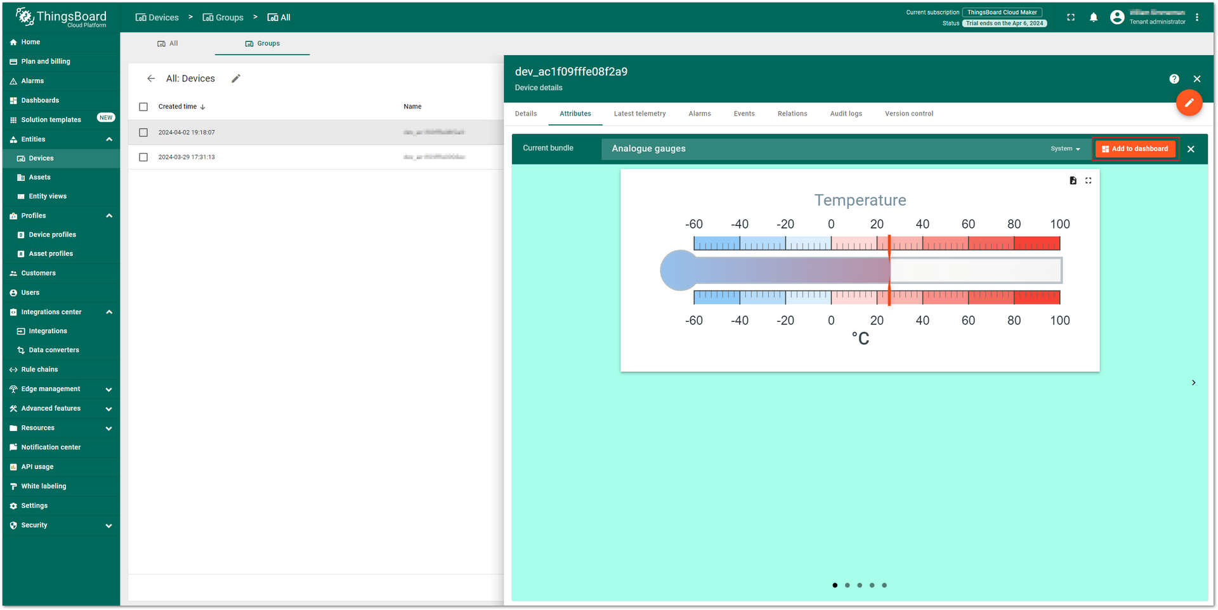This screenshot has width=1218, height=610.
Task: Click the Devices breadcrumb
Action: (157, 17)
